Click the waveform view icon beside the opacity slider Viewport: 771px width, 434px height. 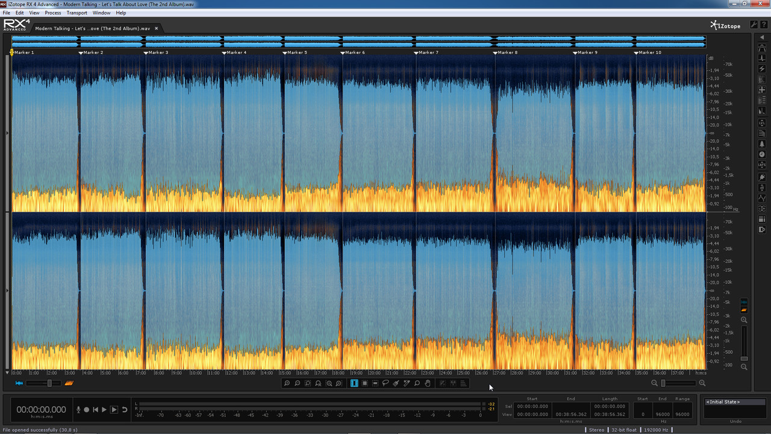pyautogui.click(x=19, y=383)
